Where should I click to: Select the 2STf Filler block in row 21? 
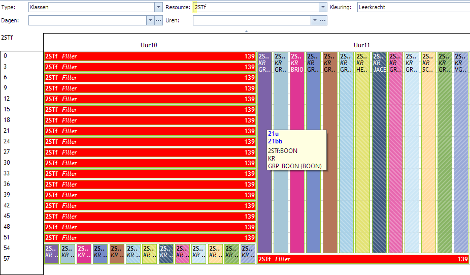(x=150, y=131)
